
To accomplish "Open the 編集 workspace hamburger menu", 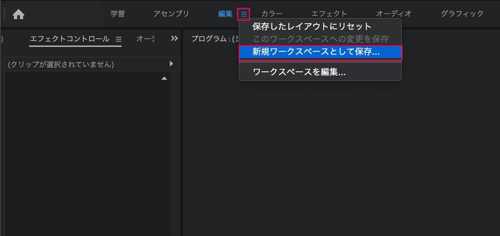I will click(244, 15).
